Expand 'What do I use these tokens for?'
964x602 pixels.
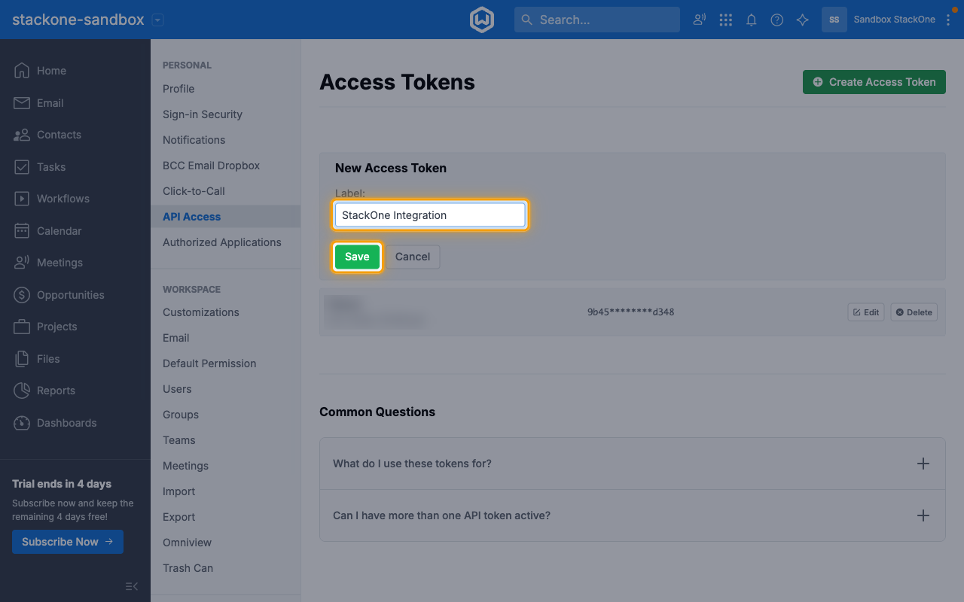tap(633, 464)
